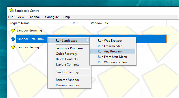
Task: Select Run Any Program
Action: click(113, 51)
